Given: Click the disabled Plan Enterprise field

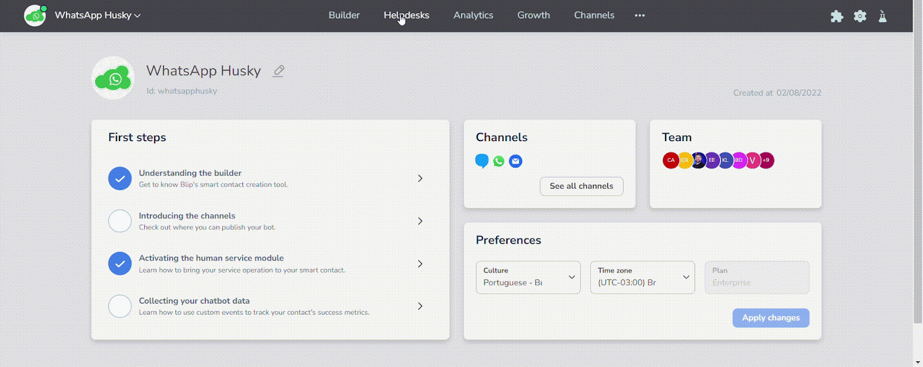Looking at the screenshot, I should [757, 277].
